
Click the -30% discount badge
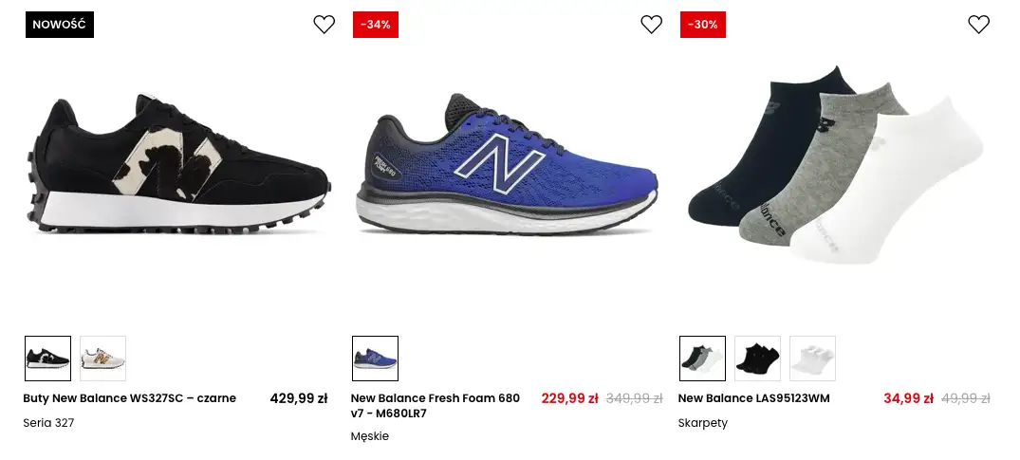[703, 25]
